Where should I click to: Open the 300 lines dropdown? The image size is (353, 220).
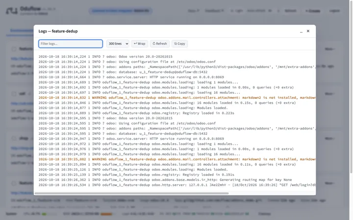(118, 44)
